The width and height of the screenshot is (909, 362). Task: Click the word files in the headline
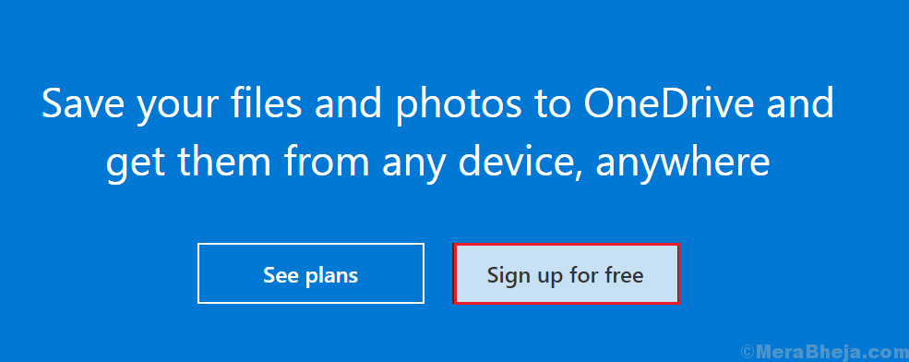pos(268,103)
